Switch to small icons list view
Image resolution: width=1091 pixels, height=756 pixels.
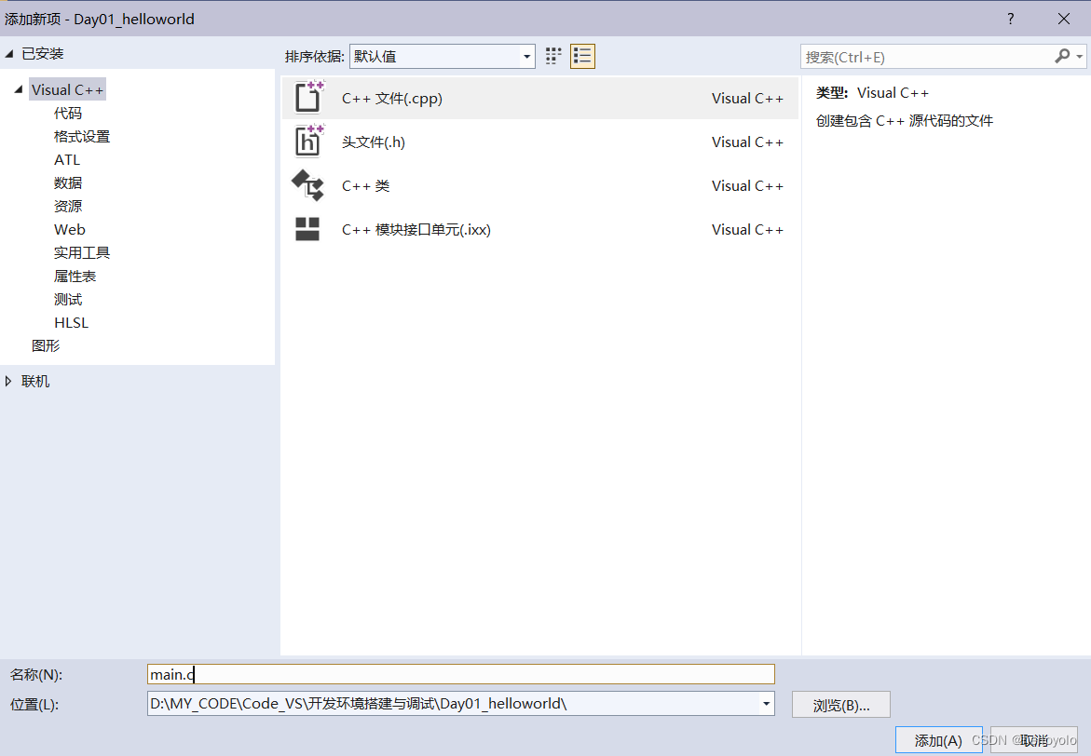(582, 57)
